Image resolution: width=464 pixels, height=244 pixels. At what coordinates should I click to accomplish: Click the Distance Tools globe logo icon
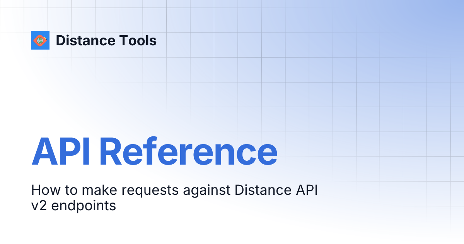[40, 40]
